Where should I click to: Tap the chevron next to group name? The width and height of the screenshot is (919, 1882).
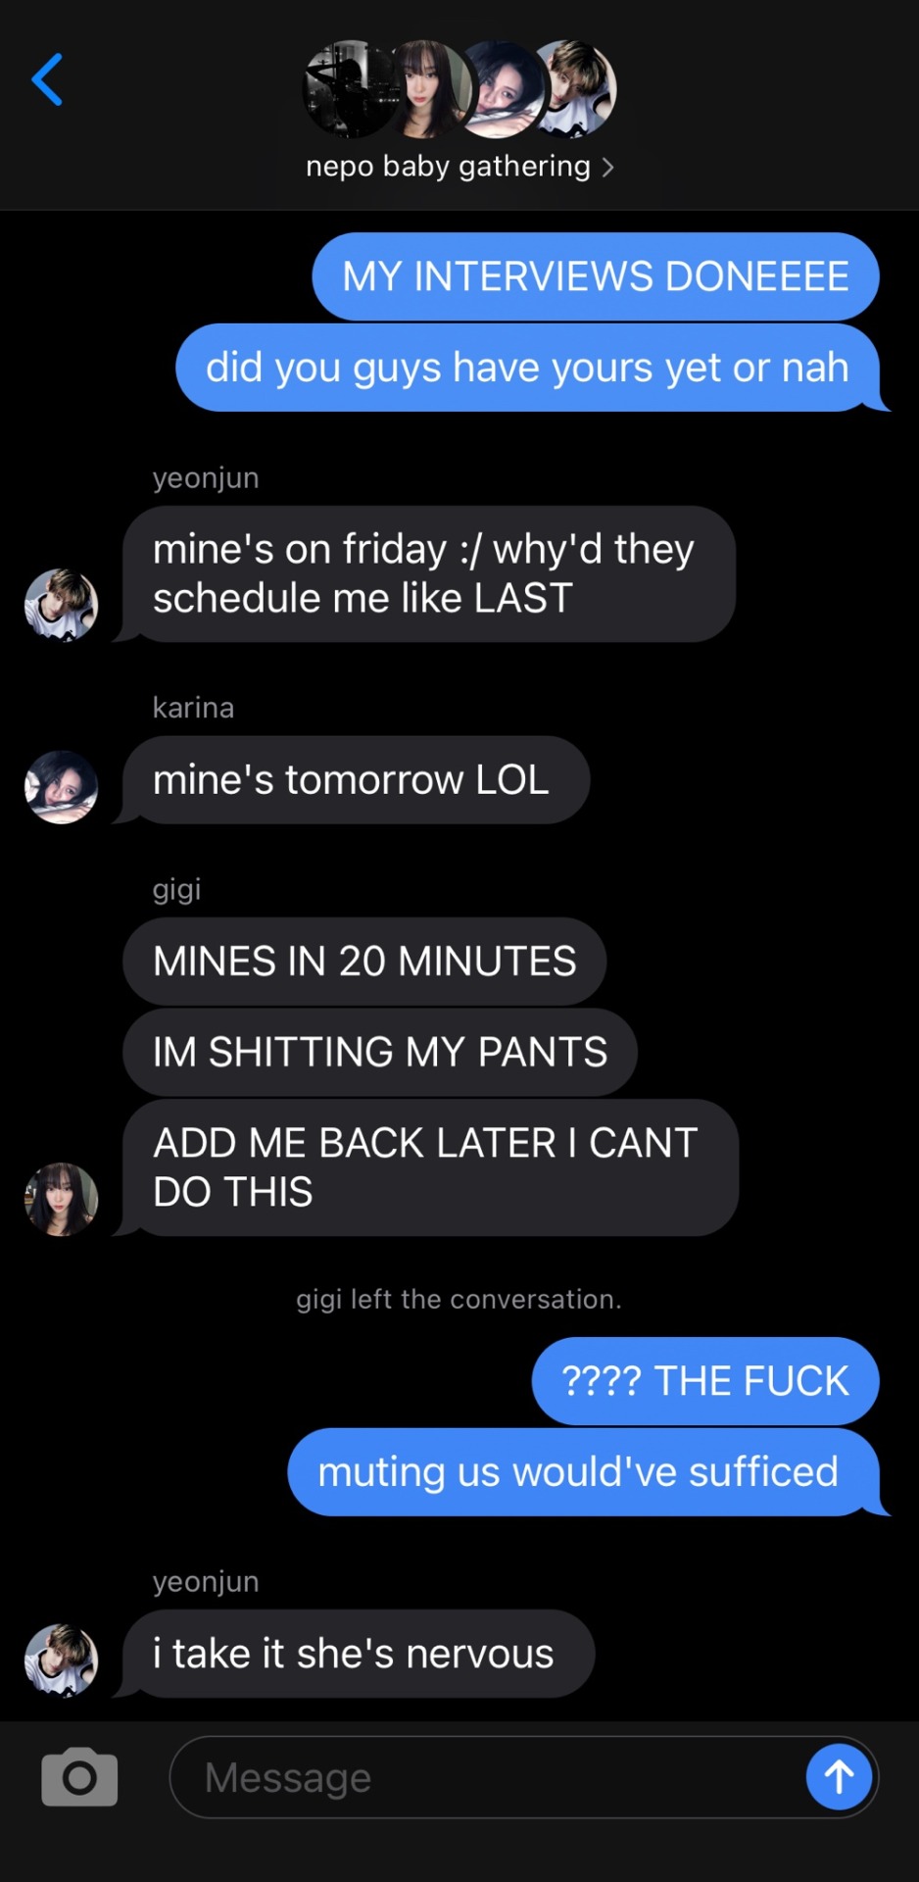click(607, 168)
